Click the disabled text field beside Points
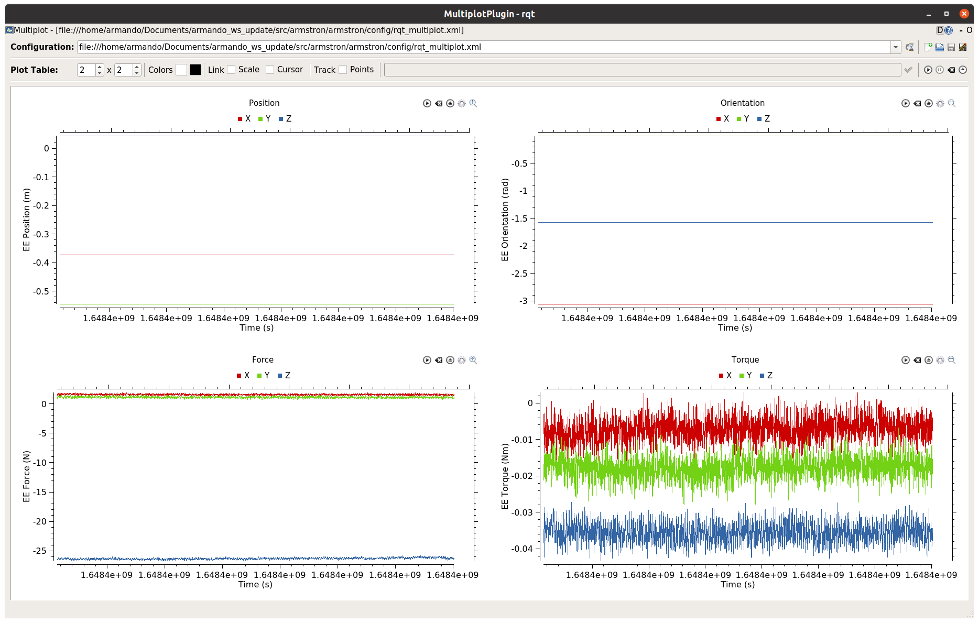979x623 pixels. (x=643, y=70)
